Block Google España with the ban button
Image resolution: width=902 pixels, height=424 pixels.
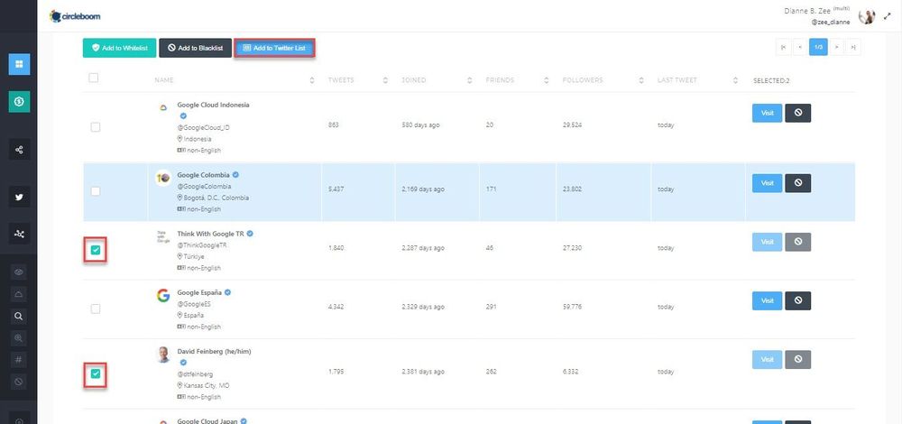[x=798, y=301]
